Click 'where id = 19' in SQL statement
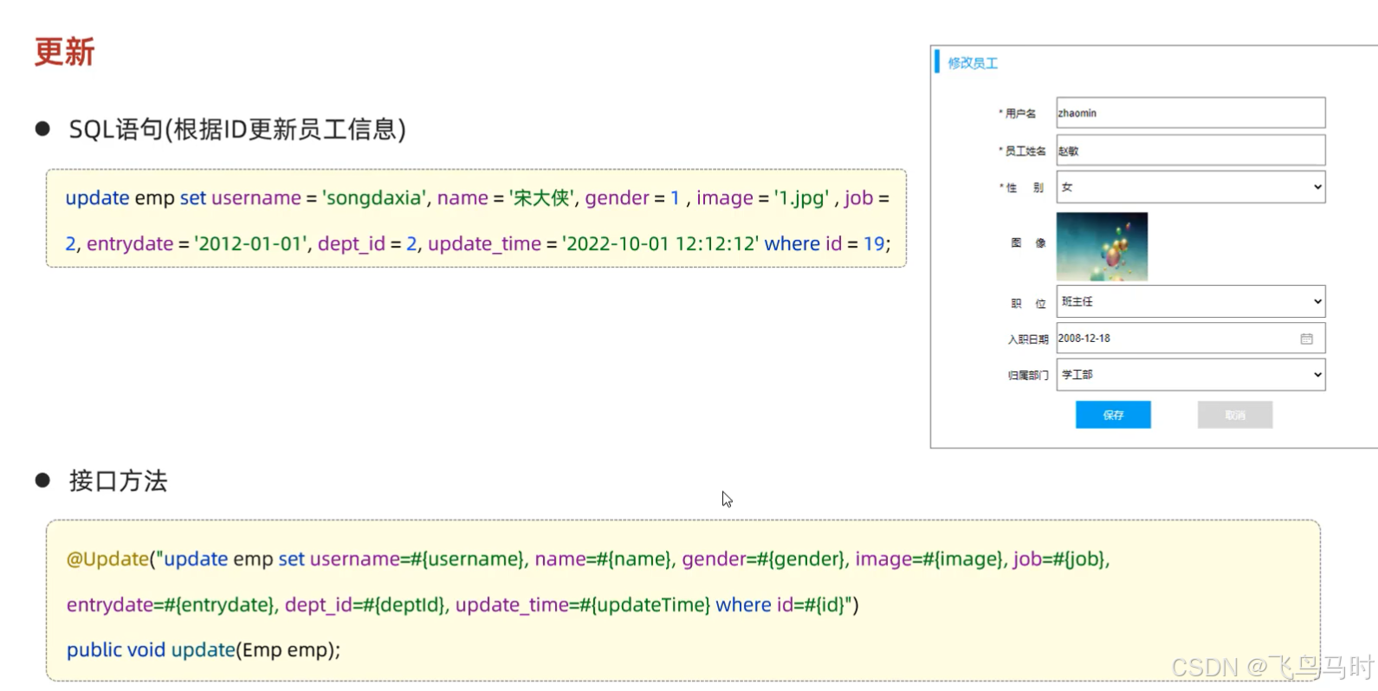 coord(825,243)
